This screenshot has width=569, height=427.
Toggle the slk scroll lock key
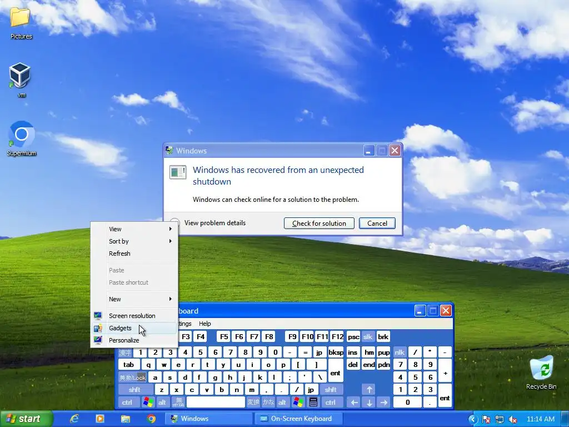point(368,337)
